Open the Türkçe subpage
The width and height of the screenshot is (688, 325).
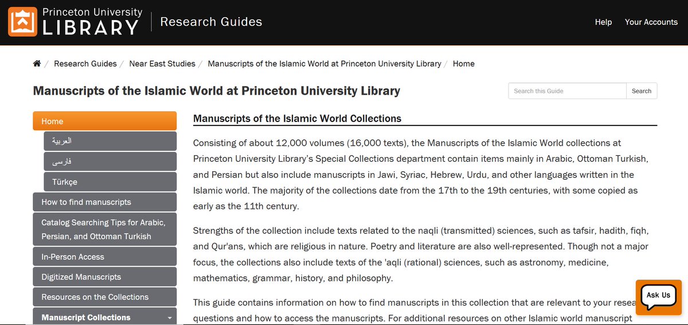click(x=110, y=182)
